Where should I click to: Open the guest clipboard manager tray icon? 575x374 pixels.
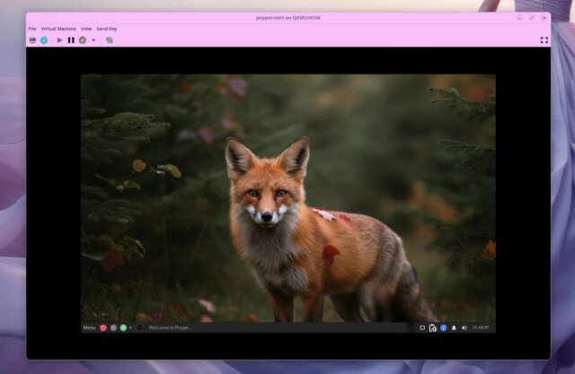click(x=433, y=328)
